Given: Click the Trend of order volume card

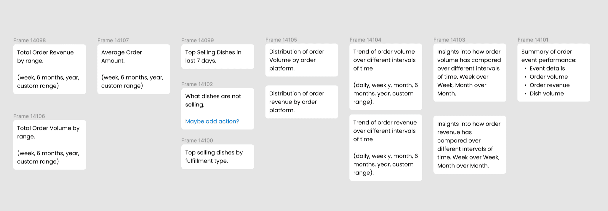Looking at the screenshot, I should pos(385,76).
